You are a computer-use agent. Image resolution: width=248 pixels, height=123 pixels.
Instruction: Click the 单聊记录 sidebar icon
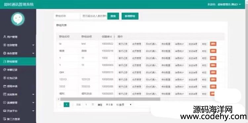(5, 70)
